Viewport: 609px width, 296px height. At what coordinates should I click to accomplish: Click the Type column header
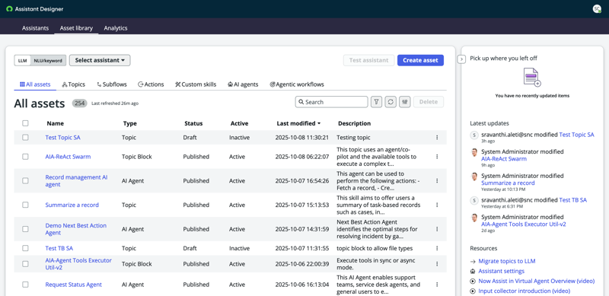[x=129, y=123]
